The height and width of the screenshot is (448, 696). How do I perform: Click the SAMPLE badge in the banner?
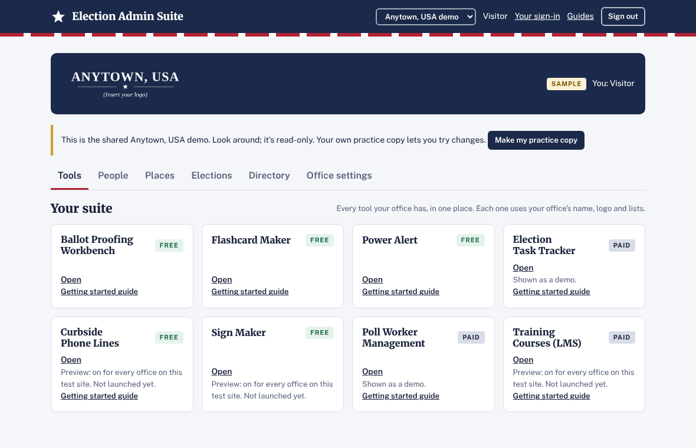(x=566, y=84)
